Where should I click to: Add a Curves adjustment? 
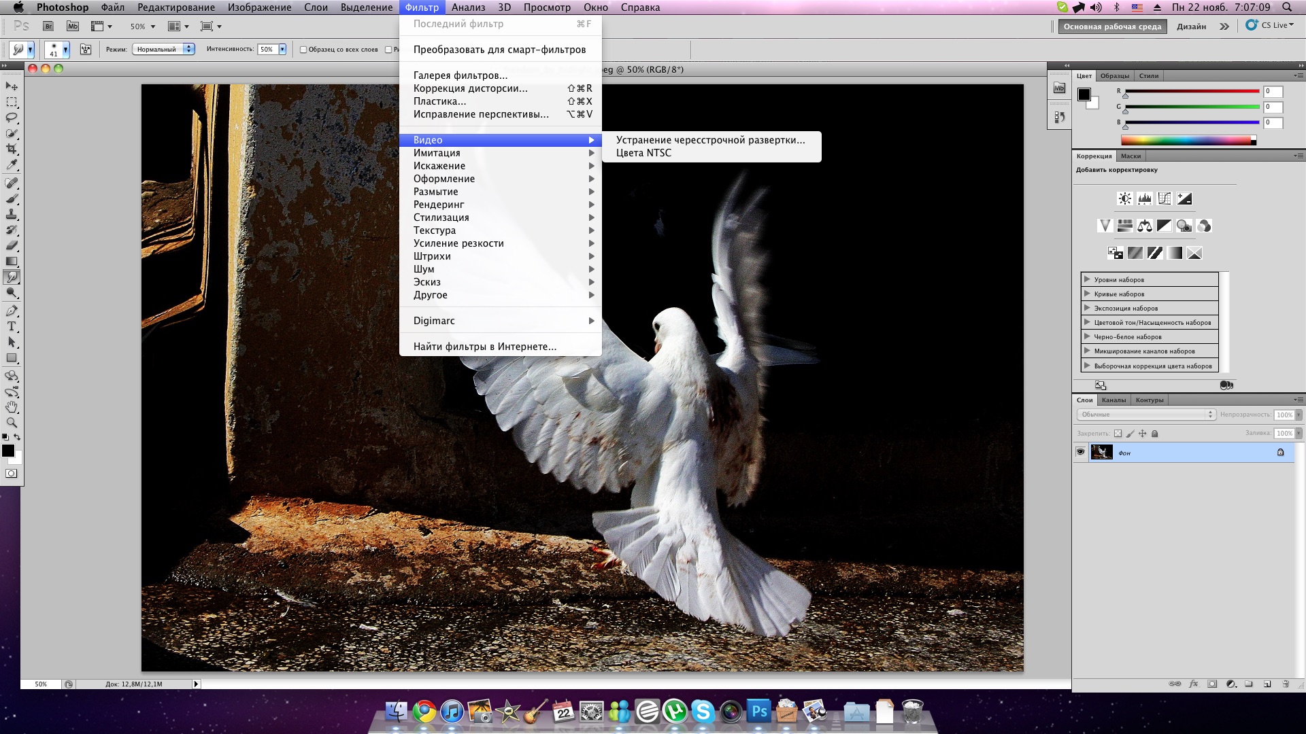pyautogui.click(x=1165, y=198)
